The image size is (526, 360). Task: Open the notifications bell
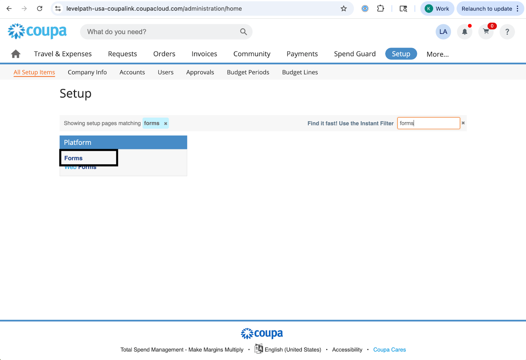465,32
